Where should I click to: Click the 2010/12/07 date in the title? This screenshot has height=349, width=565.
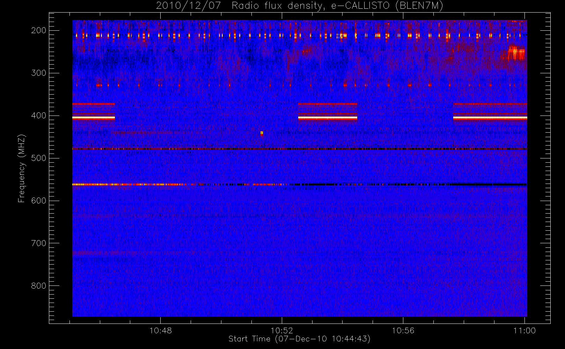tap(188, 6)
